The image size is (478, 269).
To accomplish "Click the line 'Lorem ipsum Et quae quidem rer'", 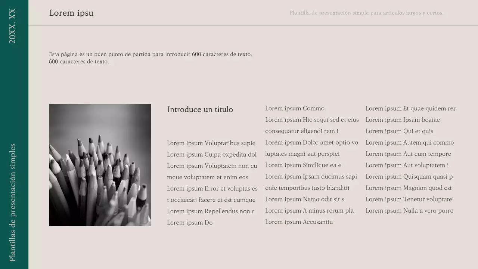I will click(410, 108).
